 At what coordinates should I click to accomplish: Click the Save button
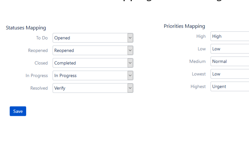[x=18, y=111]
